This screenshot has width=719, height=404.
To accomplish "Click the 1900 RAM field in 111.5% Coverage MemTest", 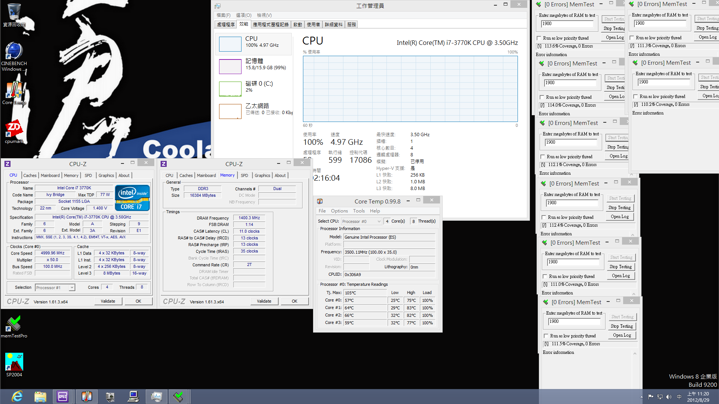I will 574,321.
